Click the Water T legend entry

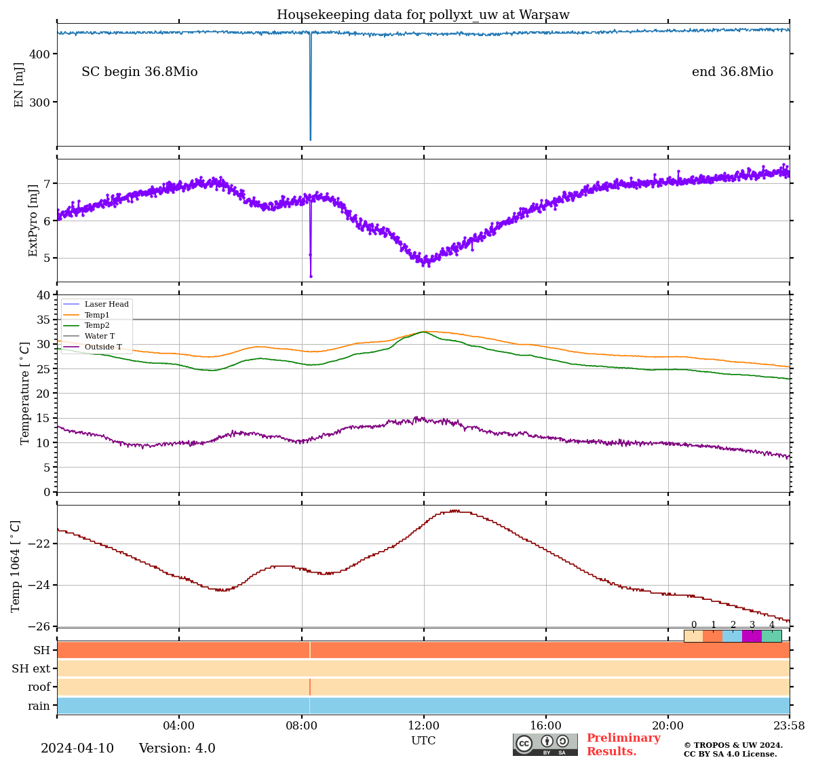coord(89,336)
